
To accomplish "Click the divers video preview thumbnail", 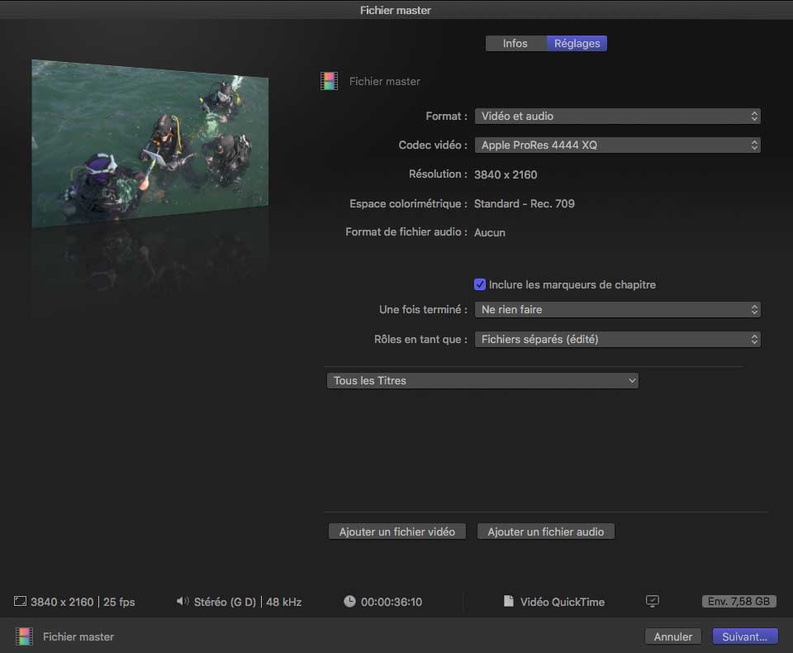I will (150, 145).
